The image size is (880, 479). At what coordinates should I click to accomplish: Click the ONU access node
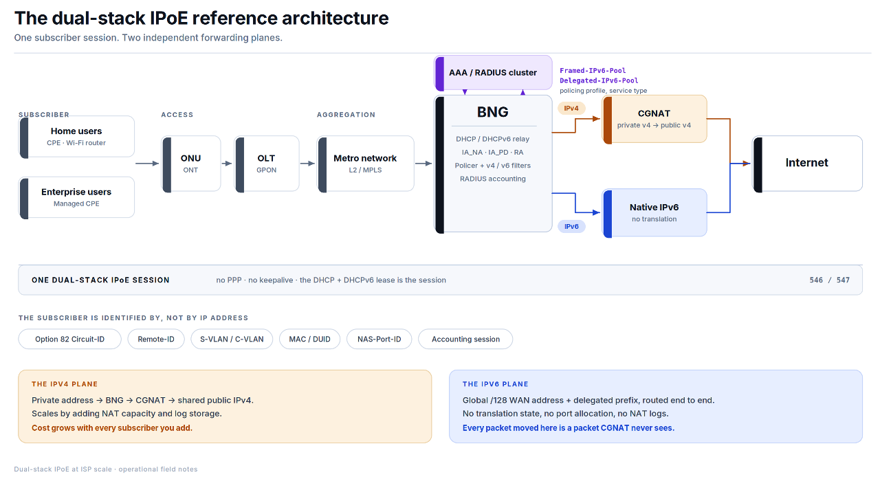point(191,164)
